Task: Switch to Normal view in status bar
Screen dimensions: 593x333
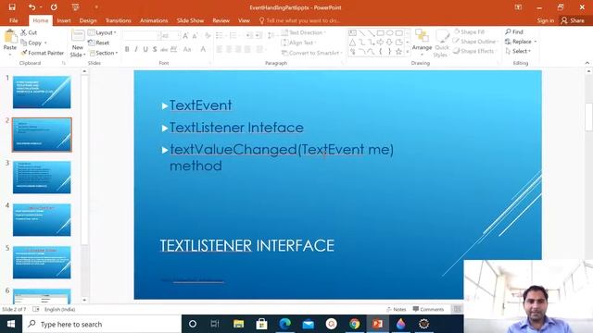Action: (x=457, y=309)
